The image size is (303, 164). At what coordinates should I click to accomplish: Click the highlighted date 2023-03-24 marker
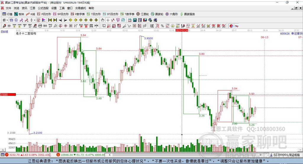click(x=182, y=30)
